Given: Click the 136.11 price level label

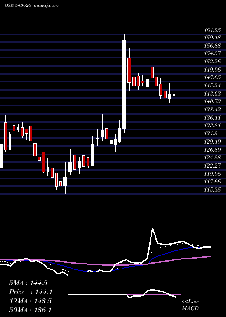Looking at the screenshot, I should (212, 118).
